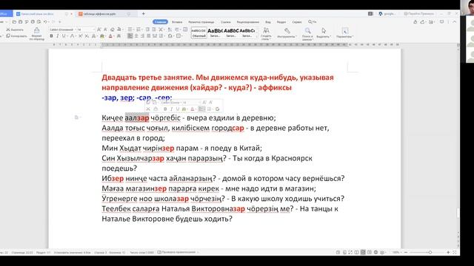Increase font size with the A+ icon
474x266 pixels.
pyautogui.click(x=99, y=30)
